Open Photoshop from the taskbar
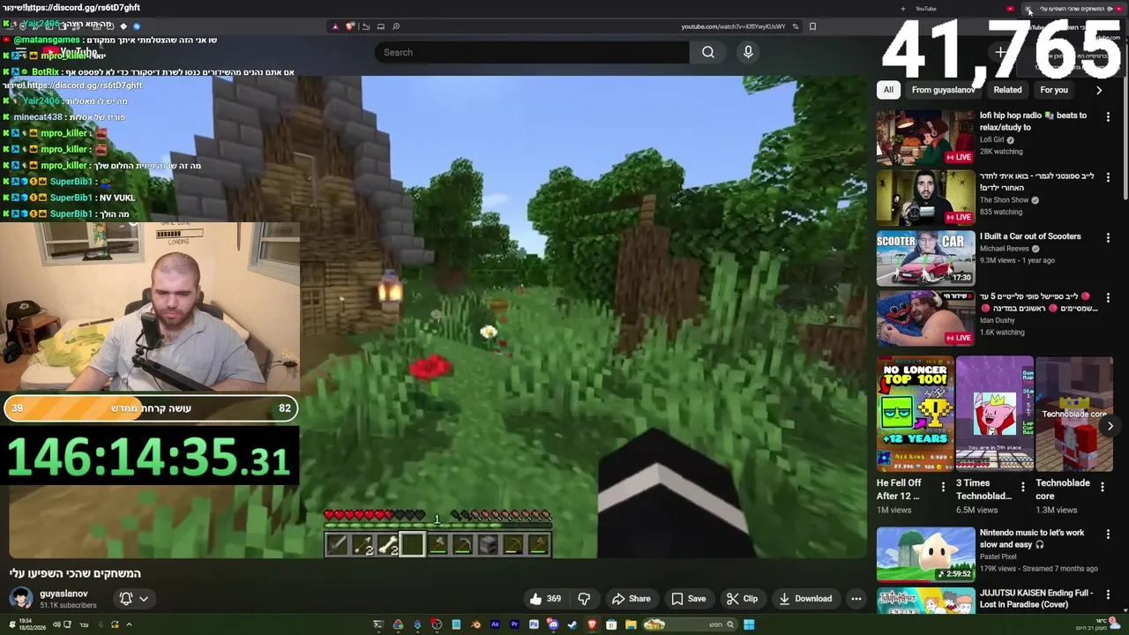Viewport: 1129px width, 635px height. pyautogui.click(x=534, y=624)
